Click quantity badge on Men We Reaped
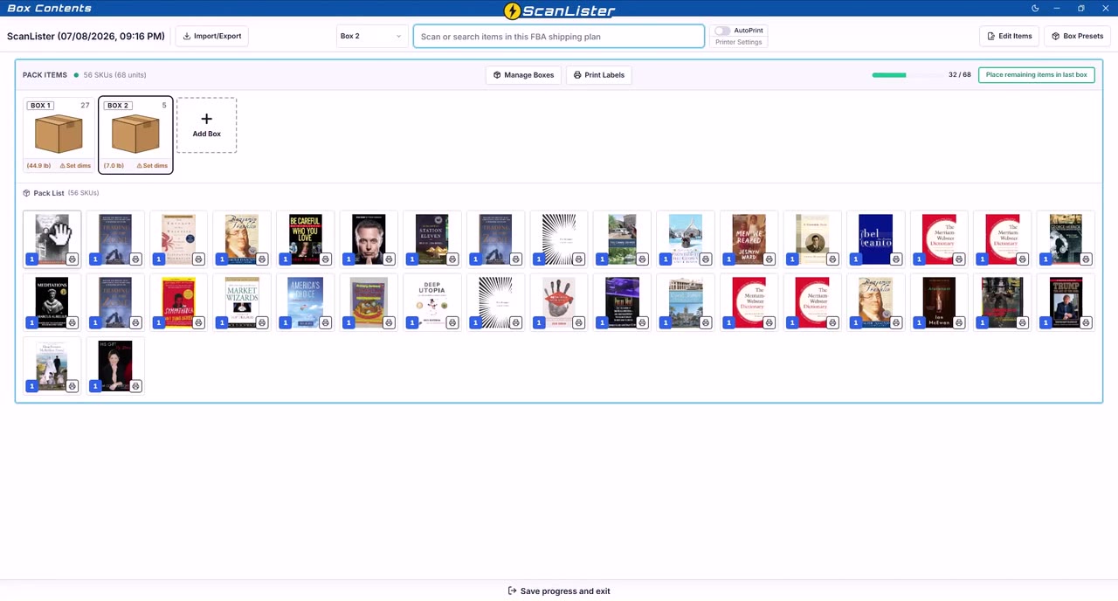1118x601 pixels. tap(729, 259)
